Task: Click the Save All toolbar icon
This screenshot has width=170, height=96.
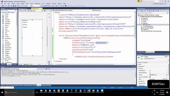Action: coord(15,6)
